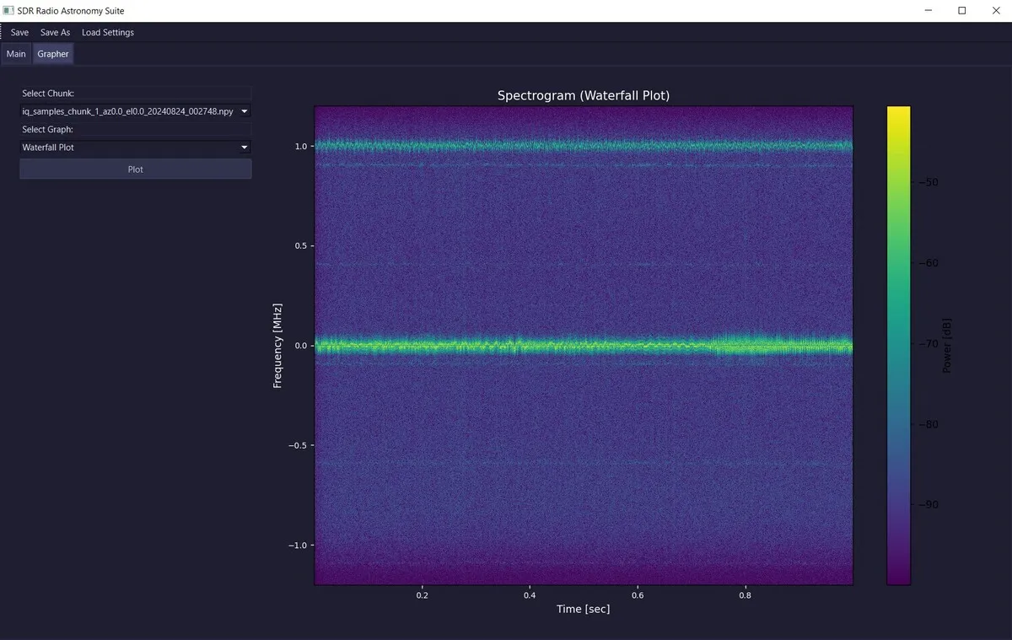The height and width of the screenshot is (640, 1012).
Task: Close the SDR Radio Astronomy Suite window
Action: [995, 10]
